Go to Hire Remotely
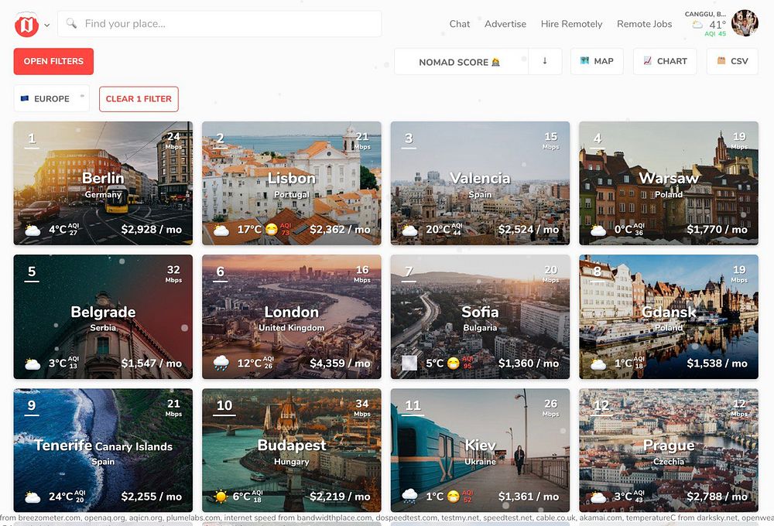 (571, 24)
